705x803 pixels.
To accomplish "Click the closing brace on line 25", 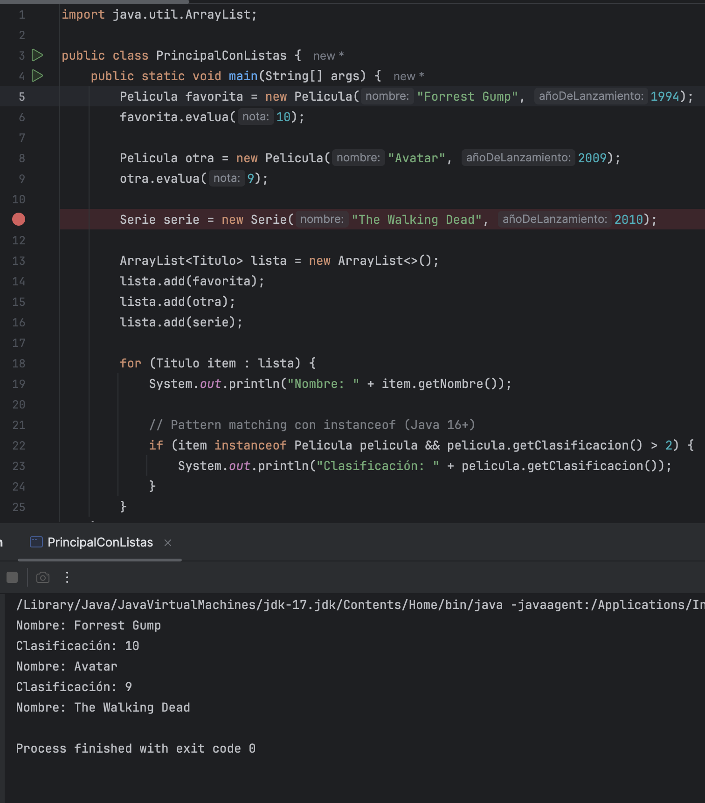I will (x=123, y=507).
